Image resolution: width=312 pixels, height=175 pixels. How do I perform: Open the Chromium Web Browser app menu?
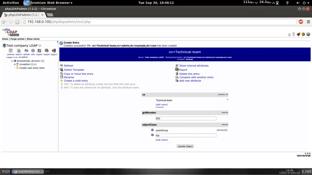[x=48, y=3]
